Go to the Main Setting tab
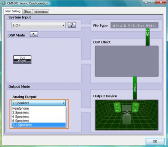This screenshot has height=147, width=168. click(13, 11)
